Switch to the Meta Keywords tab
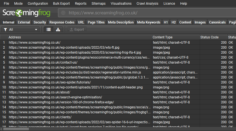 pos(149,22)
